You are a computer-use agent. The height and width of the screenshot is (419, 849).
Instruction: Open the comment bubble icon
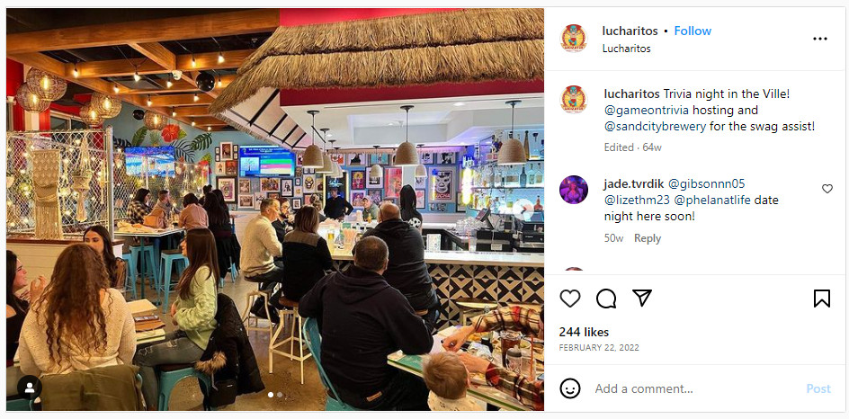(606, 299)
